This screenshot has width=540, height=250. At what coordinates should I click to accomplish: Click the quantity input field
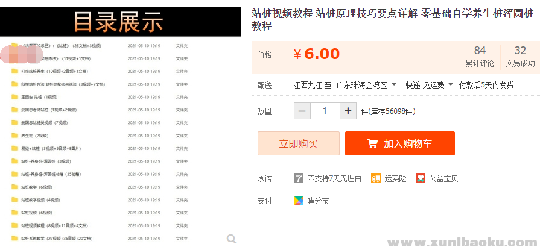click(x=325, y=111)
